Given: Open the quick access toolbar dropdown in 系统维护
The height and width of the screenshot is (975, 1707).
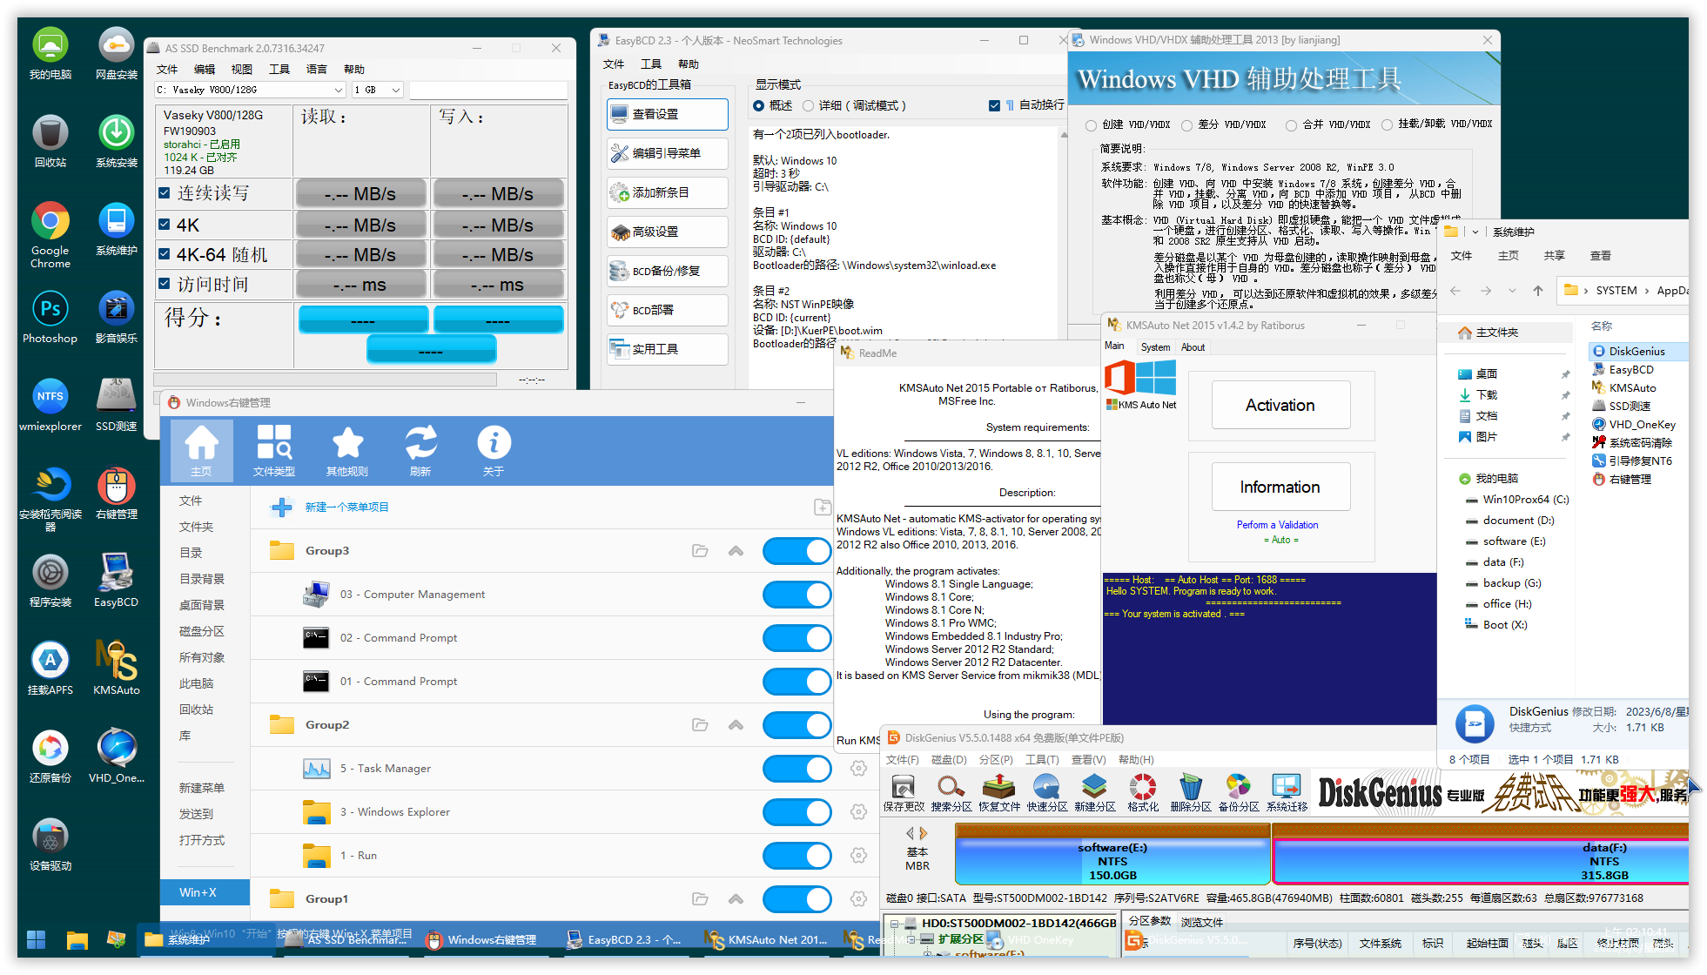Looking at the screenshot, I should click(x=1475, y=232).
